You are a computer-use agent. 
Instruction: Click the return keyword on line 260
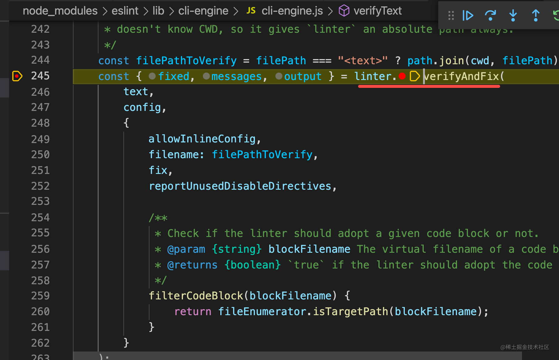(193, 312)
